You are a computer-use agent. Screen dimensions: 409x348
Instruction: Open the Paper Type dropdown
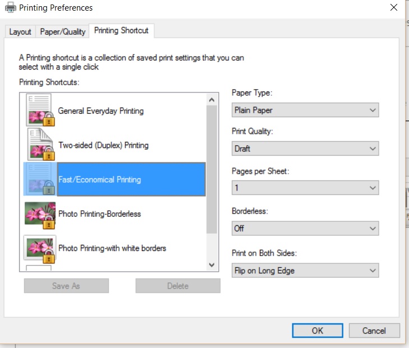pos(305,110)
